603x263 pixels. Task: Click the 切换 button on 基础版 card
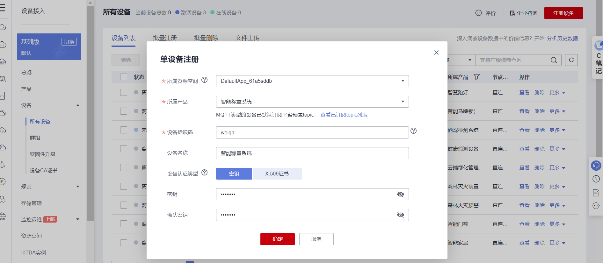pyautogui.click(x=69, y=42)
